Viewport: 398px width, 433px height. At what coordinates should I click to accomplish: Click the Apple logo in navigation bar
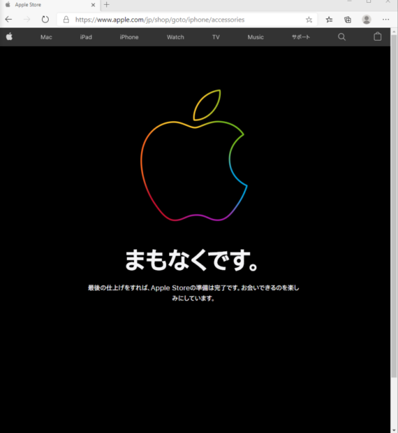(9, 37)
